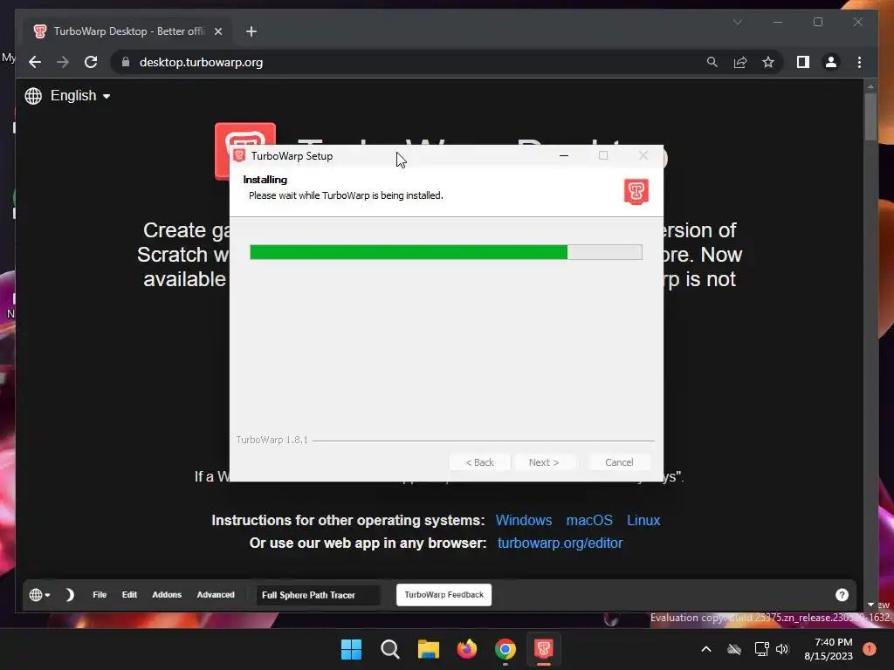
Task: Open the Windows Start menu
Action: tap(351, 649)
